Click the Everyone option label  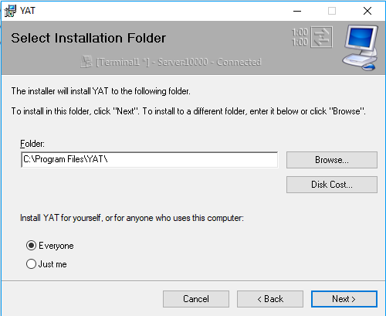coord(56,246)
